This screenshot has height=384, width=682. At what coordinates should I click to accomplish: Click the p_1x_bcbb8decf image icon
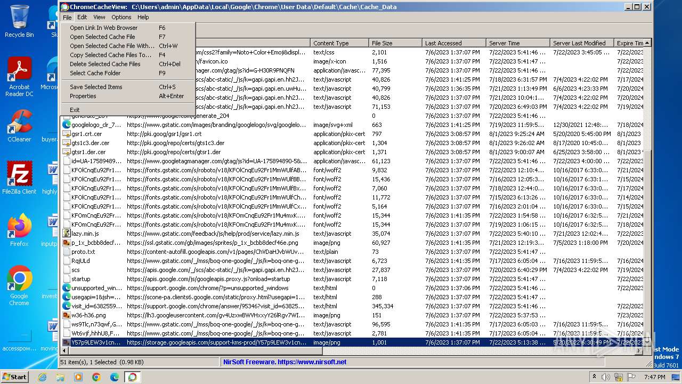click(67, 243)
